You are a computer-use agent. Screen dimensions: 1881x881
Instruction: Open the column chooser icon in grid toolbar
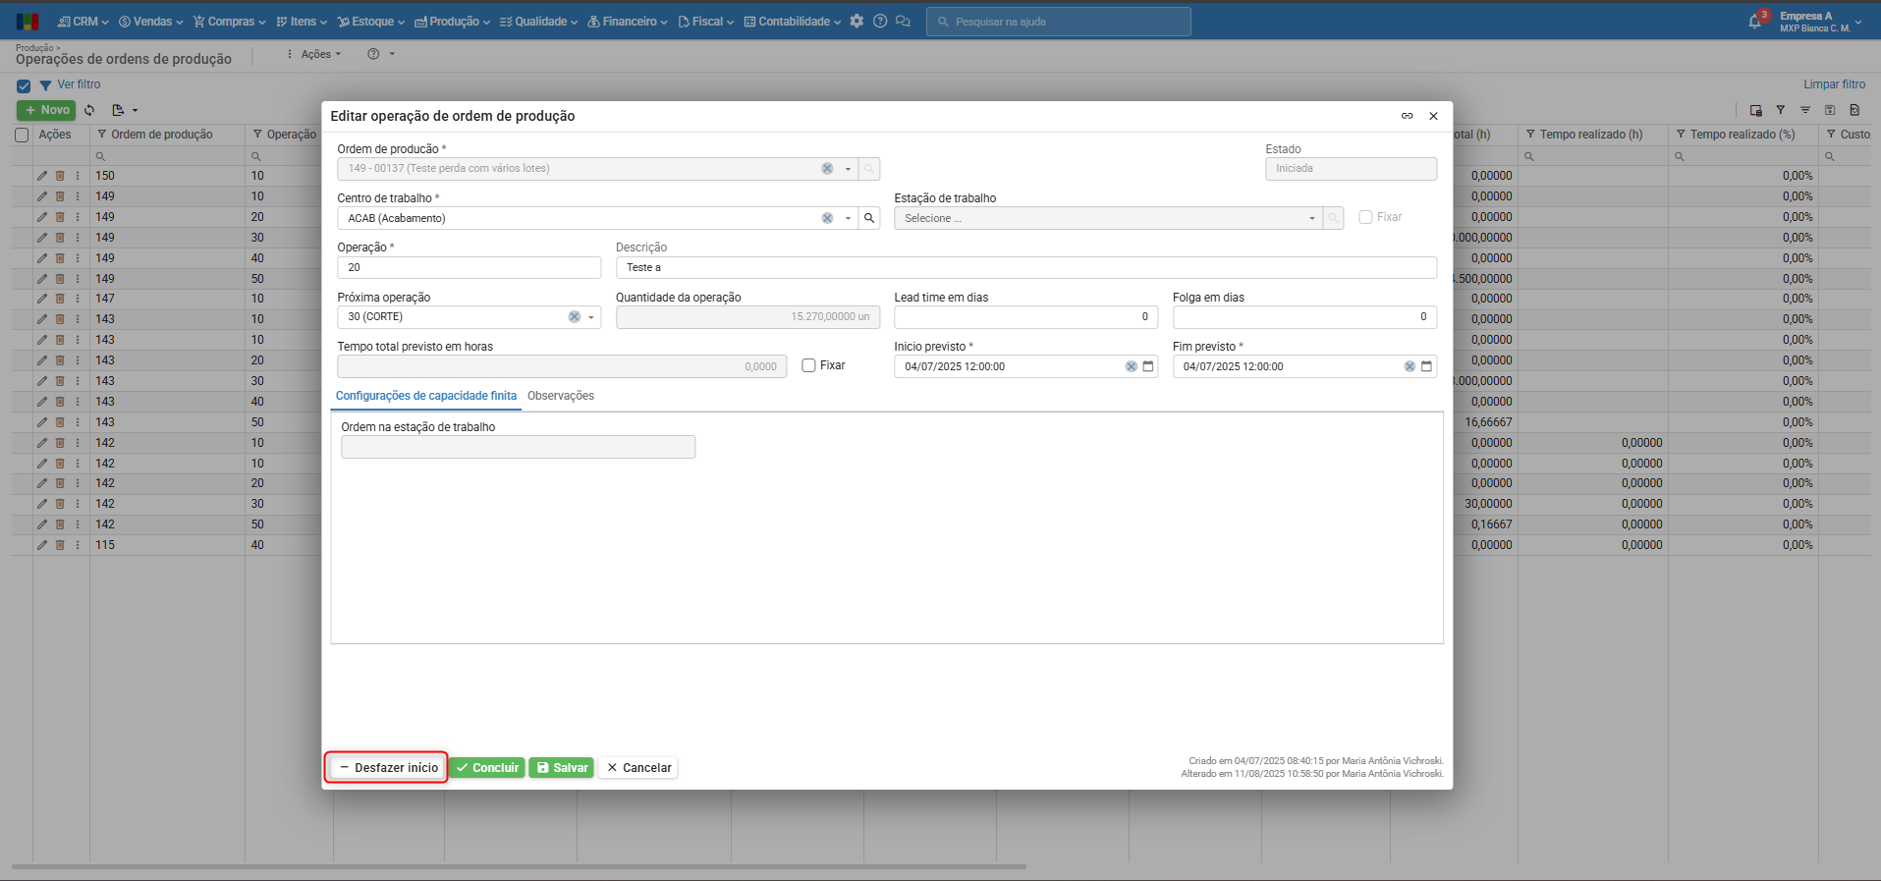point(1756,110)
